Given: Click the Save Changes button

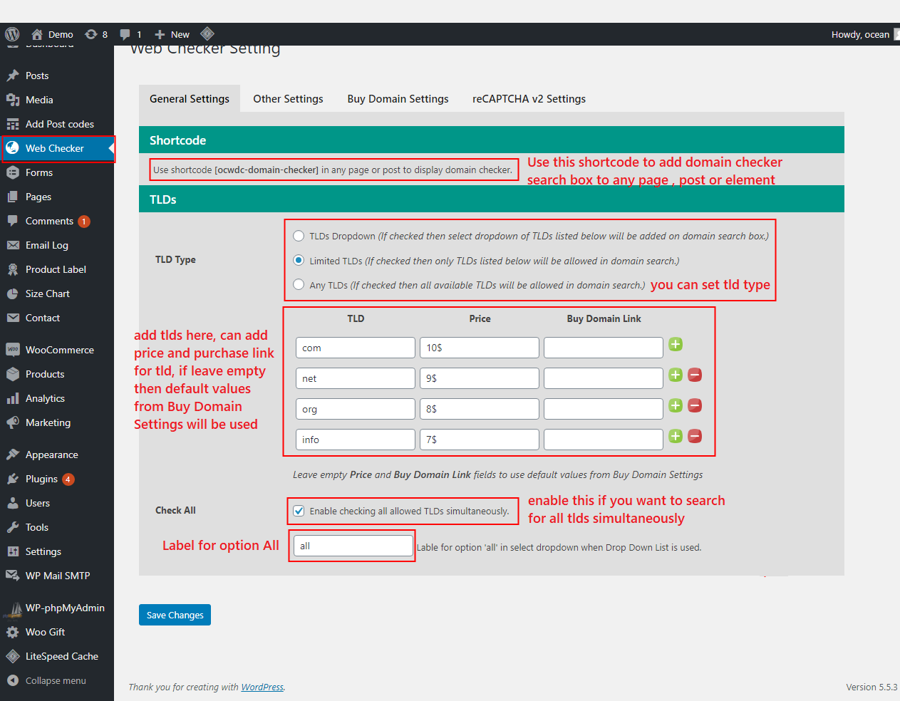Looking at the screenshot, I should (175, 614).
